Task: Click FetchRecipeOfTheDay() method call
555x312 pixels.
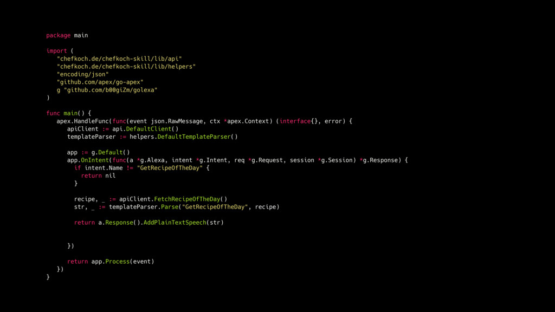Action: (190, 199)
